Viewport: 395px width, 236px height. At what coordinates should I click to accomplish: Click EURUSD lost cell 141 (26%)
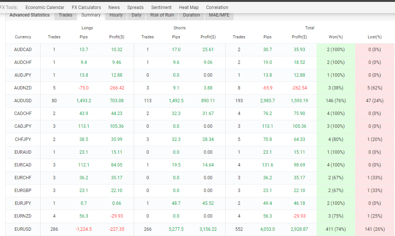375,229
